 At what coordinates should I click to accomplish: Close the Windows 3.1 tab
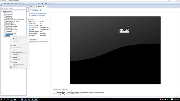(46, 7)
